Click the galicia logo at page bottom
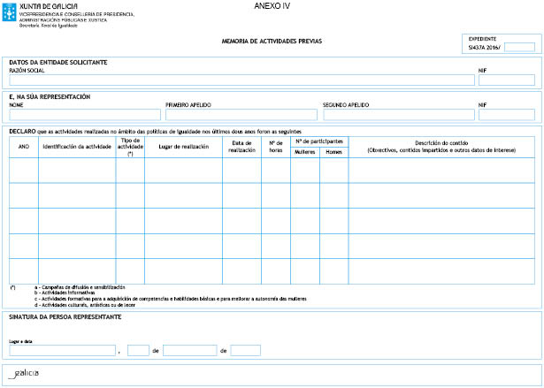544x388 pixels. pyautogui.click(x=24, y=373)
